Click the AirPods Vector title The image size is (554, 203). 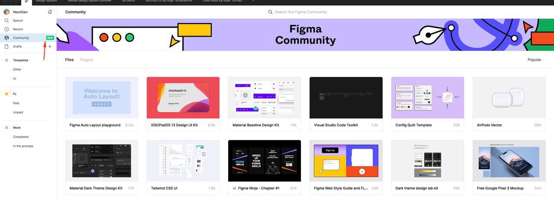(x=490, y=125)
